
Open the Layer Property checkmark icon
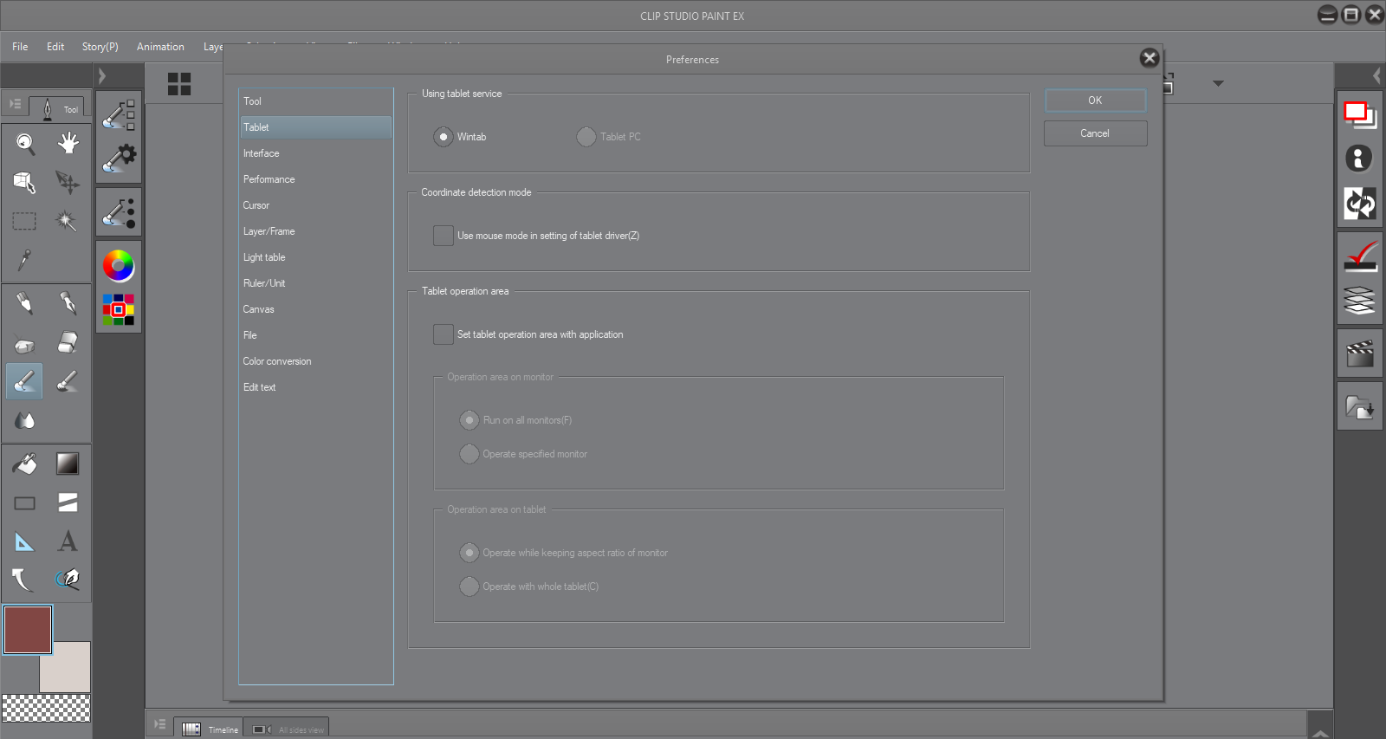coord(1359,256)
